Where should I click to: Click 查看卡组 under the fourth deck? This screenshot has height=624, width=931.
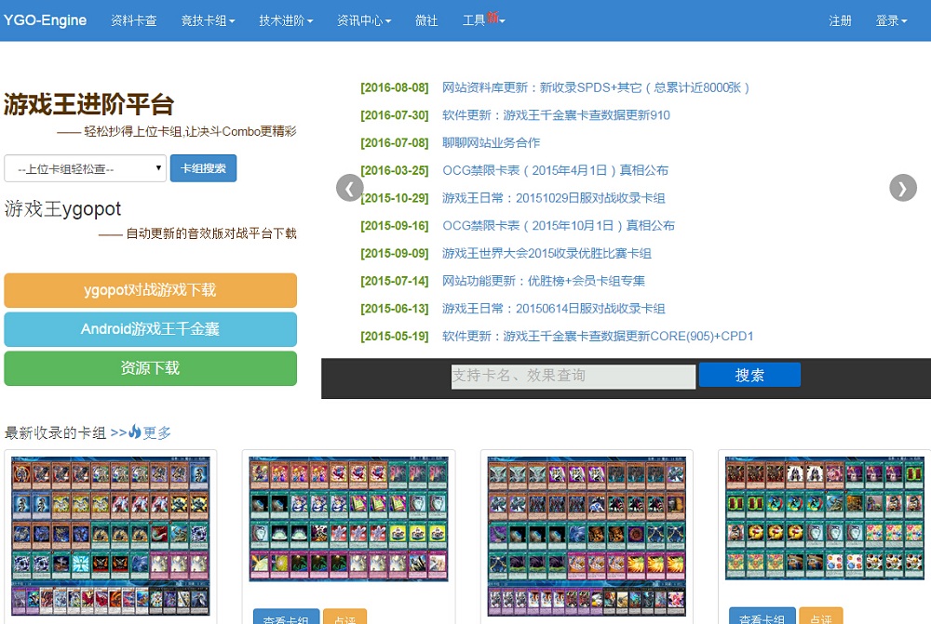pyautogui.click(x=762, y=616)
